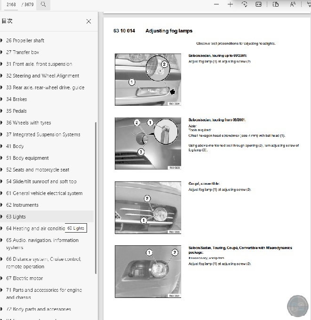The width and height of the screenshot is (311, 320).
Task: Open 64 Heating and air conditioning entry
Action: tap(36, 228)
